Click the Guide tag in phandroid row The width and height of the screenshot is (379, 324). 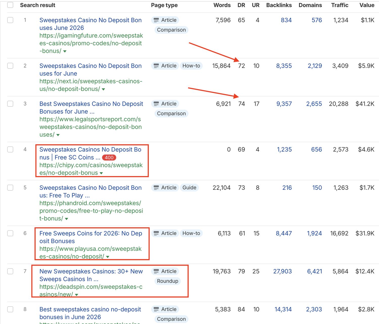coord(189,188)
